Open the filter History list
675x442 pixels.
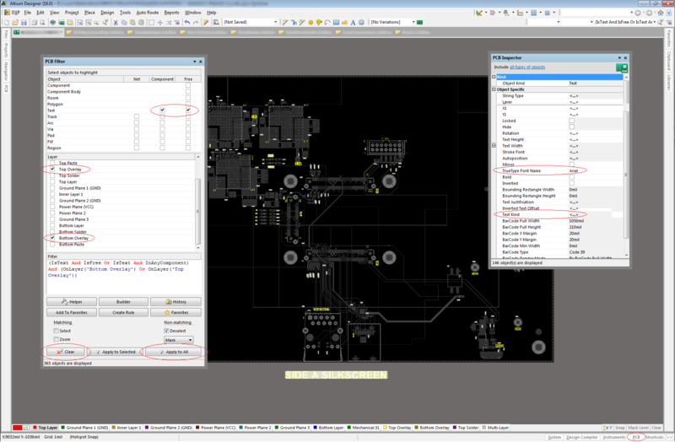[x=177, y=301]
